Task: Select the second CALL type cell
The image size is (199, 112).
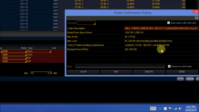Action: tap(39, 54)
